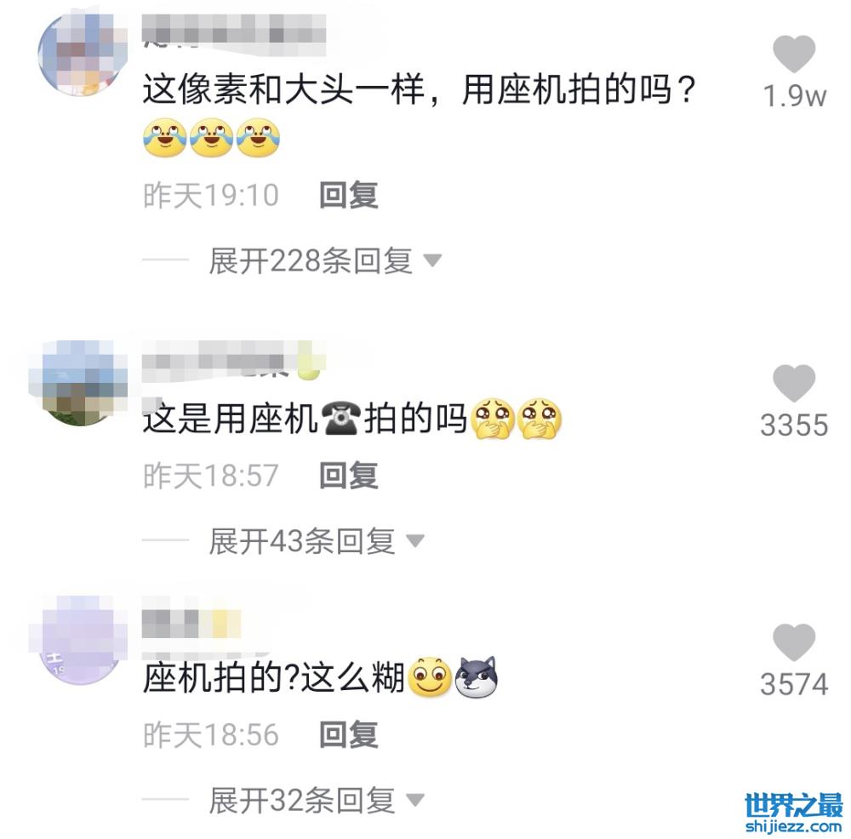Image resolution: width=851 pixels, height=839 pixels.
Task: Like the comment with 3574 likes
Action: [x=793, y=642]
